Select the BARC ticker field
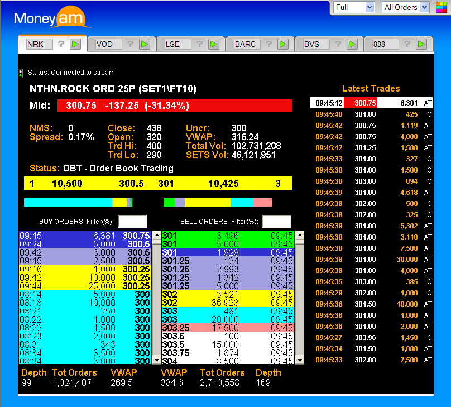Image resolution: width=451 pixels, height=407 pixels. point(247,44)
